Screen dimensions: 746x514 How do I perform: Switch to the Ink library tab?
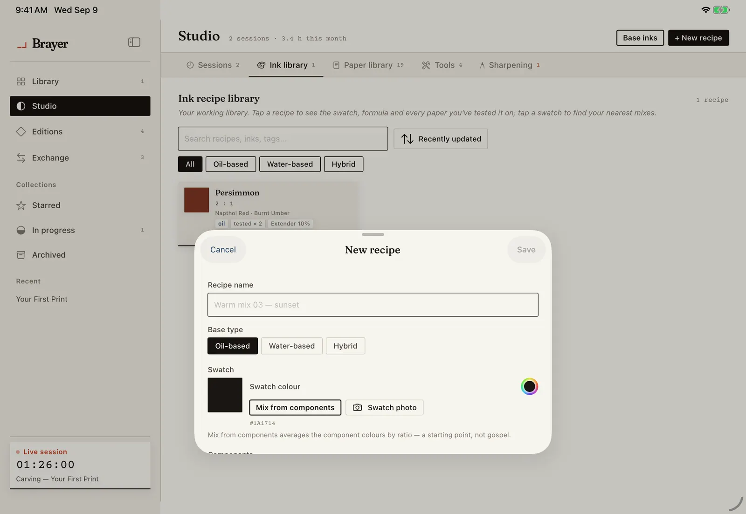pyautogui.click(x=286, y=65)
